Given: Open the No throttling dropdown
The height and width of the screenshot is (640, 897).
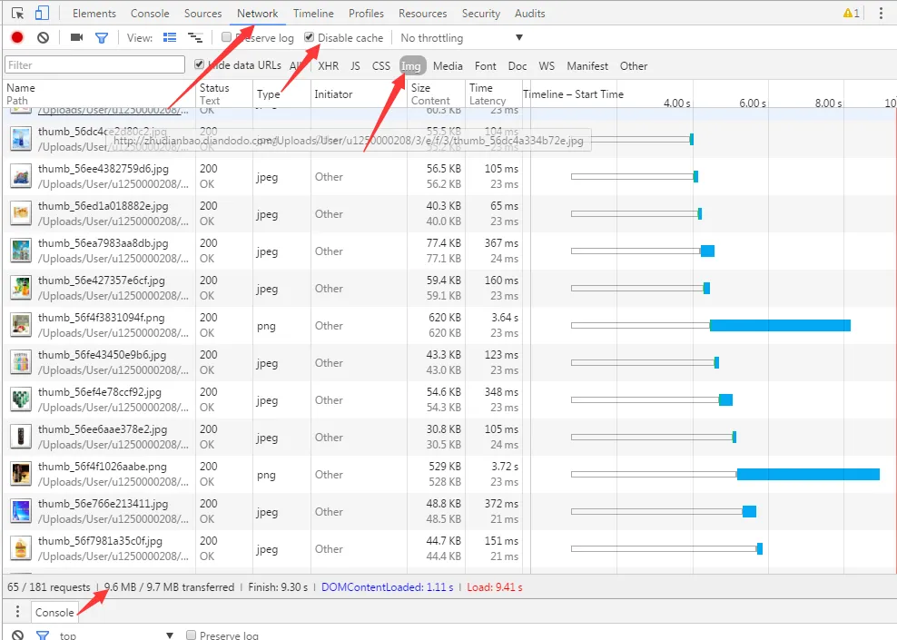Looking at the screenshot, I should tap(461, 38).
